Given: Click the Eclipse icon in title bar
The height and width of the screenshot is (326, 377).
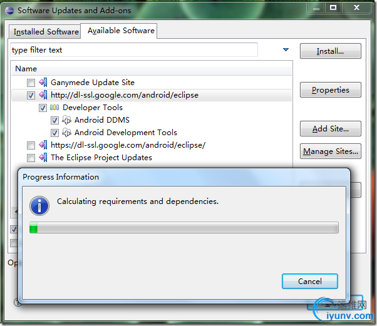Looking at the screenshot, I should [x=9, y=11].
